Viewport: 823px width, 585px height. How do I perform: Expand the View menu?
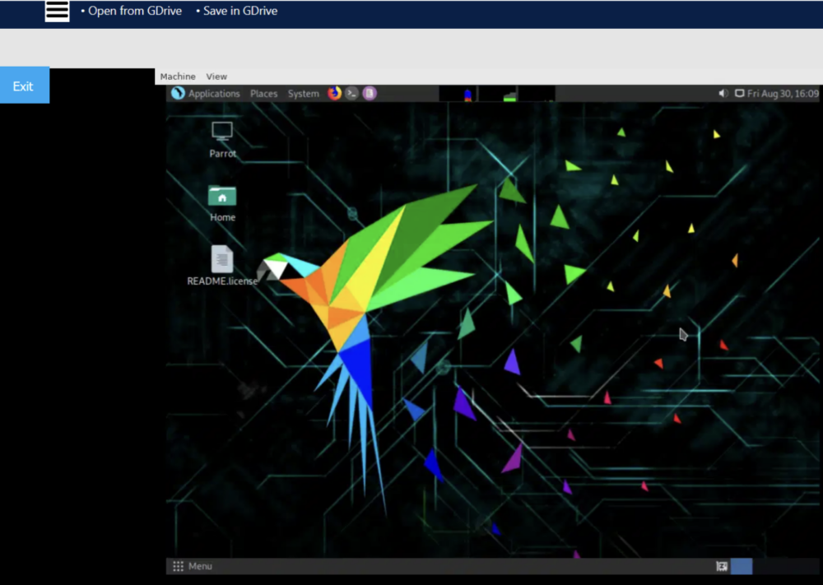coord(216,77)
